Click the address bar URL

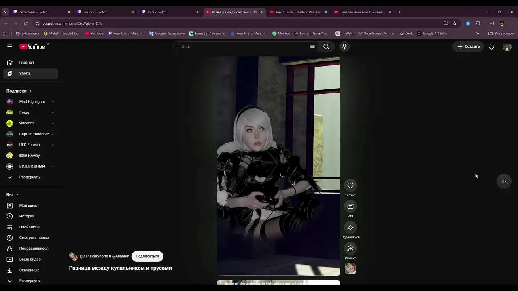click(x=72, y=23)
